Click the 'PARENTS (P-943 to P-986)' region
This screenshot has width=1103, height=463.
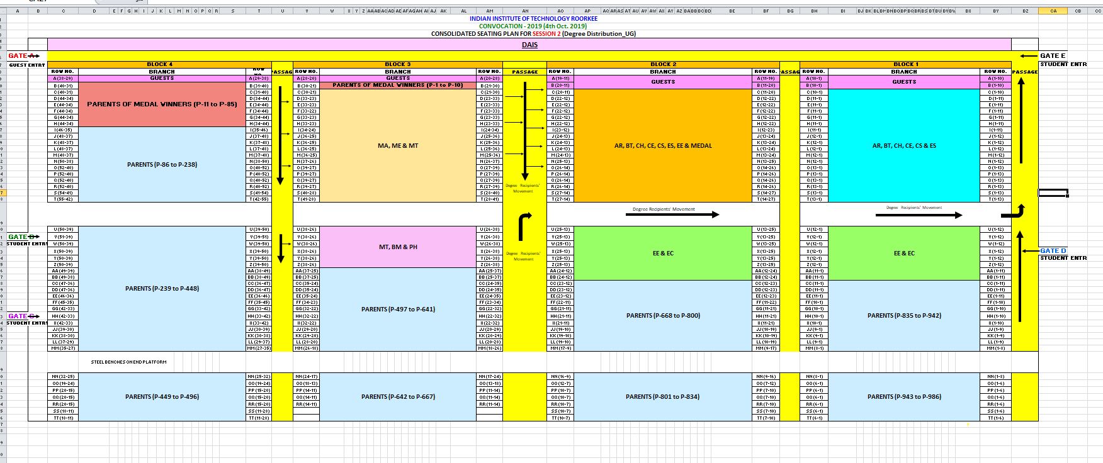pos(904,397)
